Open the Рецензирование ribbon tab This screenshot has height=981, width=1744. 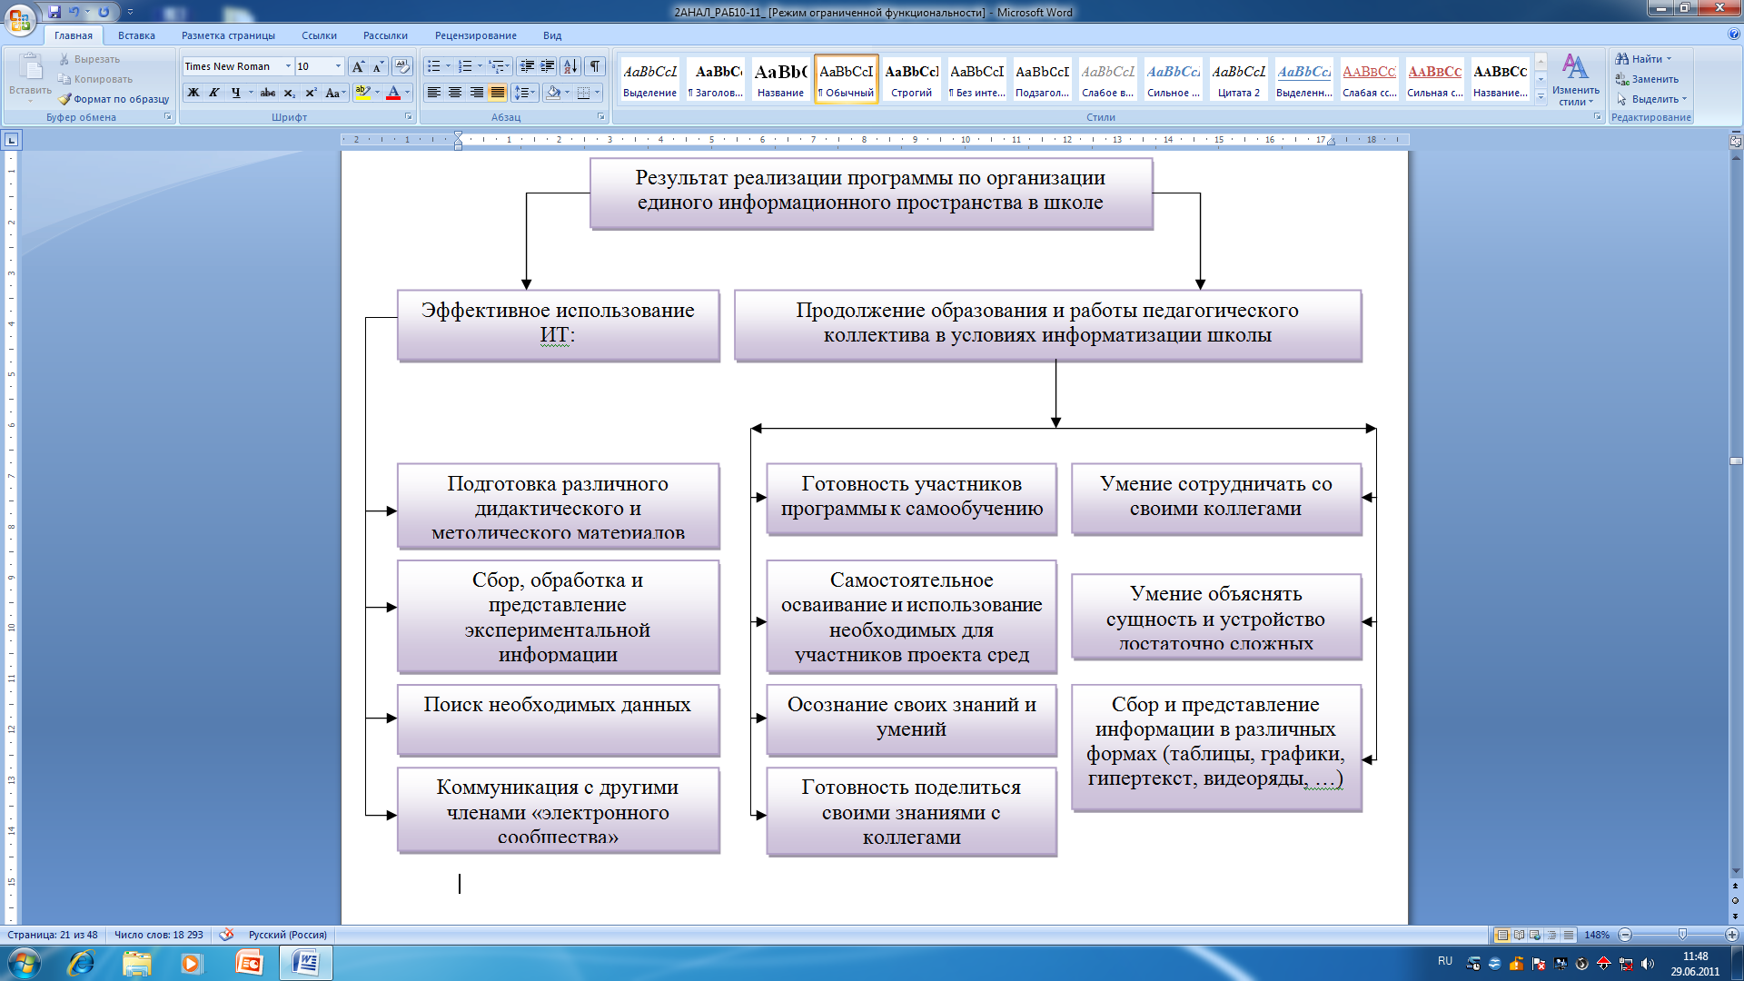point(475,35)
